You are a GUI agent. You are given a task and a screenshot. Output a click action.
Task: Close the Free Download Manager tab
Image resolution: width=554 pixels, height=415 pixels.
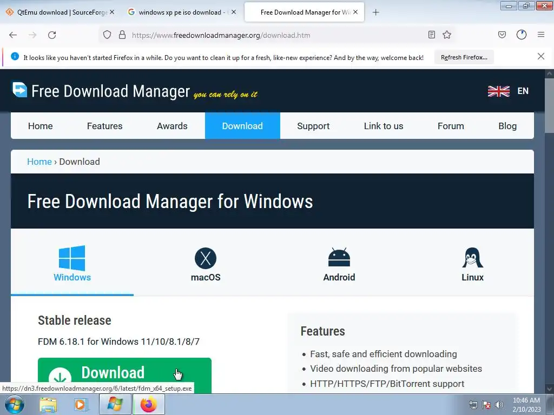355,12
